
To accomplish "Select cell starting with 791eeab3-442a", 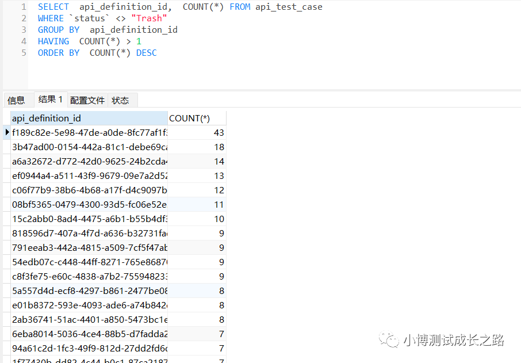I will 89,247.
